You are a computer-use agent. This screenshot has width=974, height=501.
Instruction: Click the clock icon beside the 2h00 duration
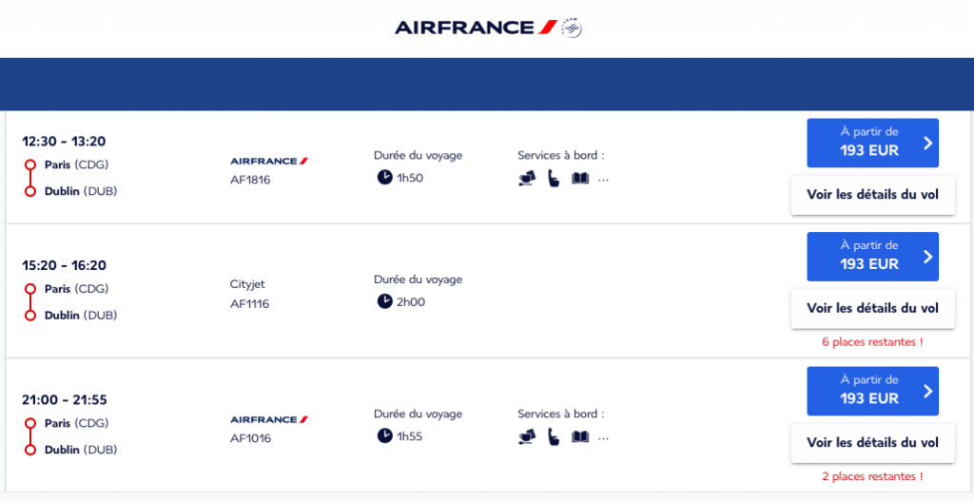coord(384,301)
